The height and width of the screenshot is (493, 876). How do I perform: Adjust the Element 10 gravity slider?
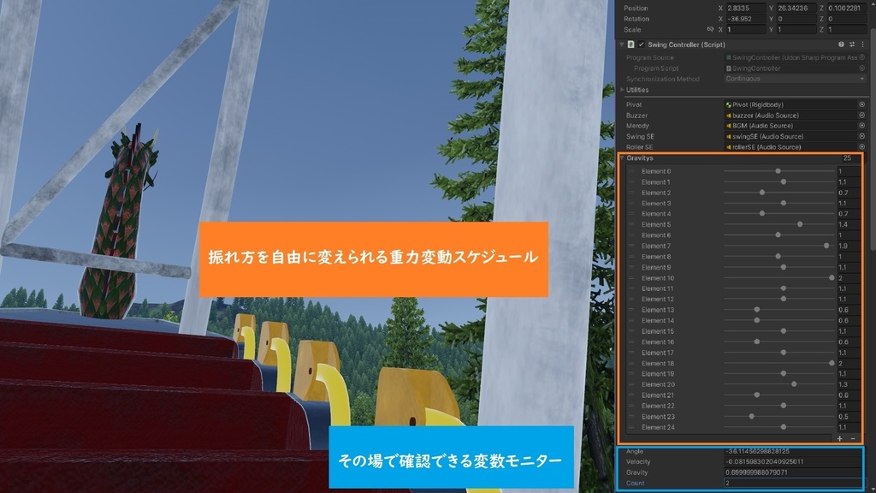pos(832,278)
